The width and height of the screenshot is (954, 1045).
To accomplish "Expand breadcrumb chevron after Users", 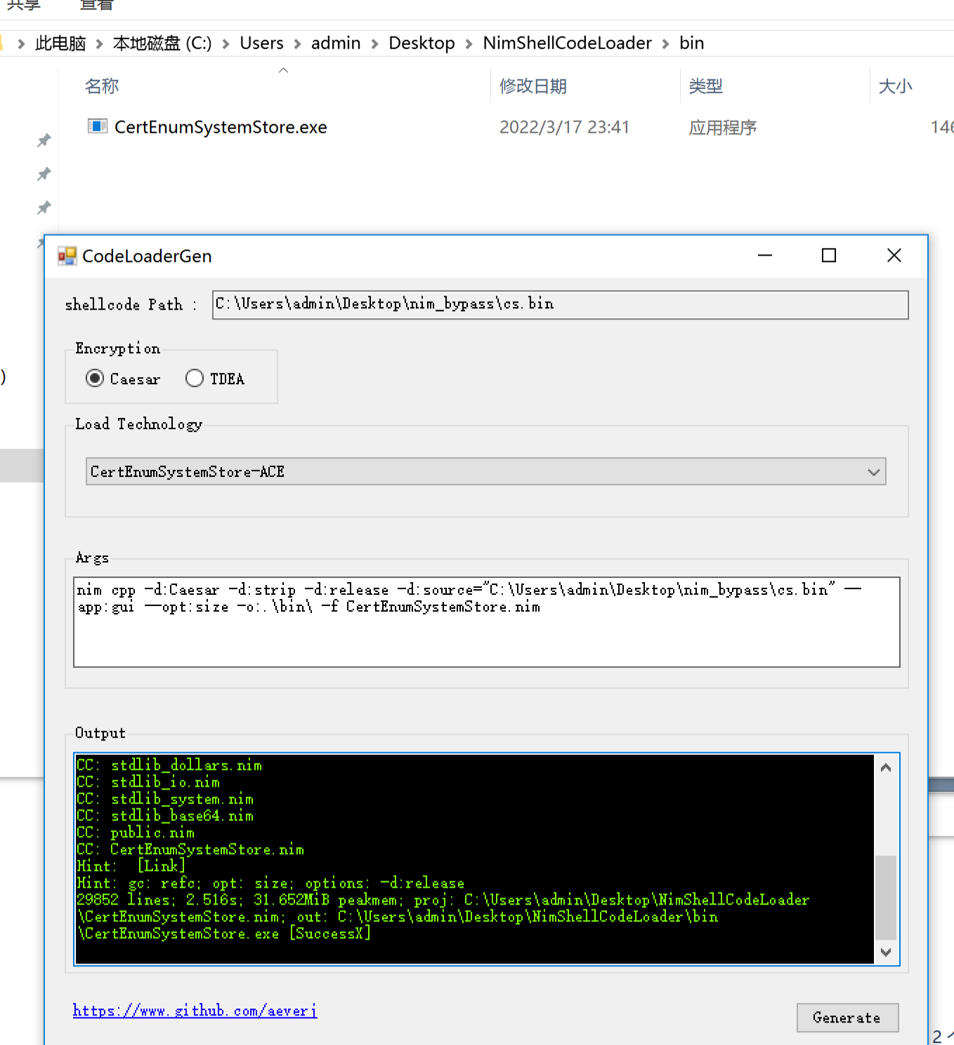I will (297, 44).
